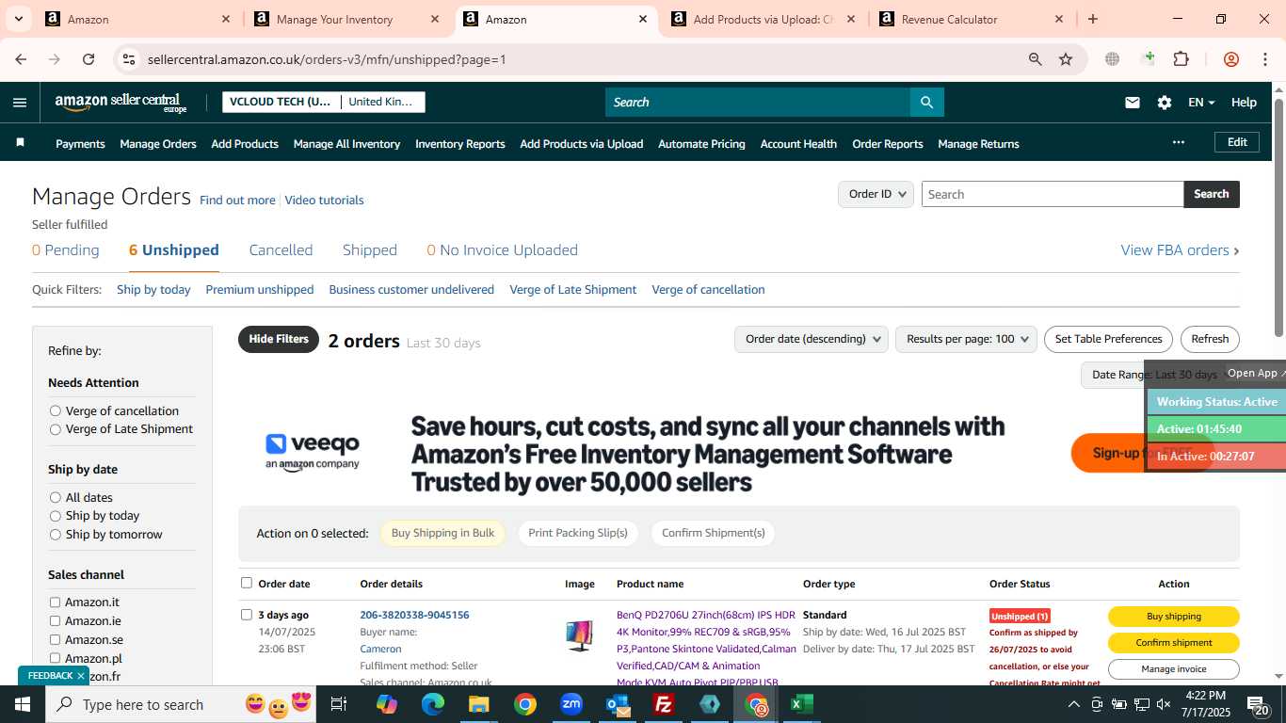Image resolution: width=1286 pixels, height=723 pixels.
Task: Open the Chrome profile avatar icon
Action: (x=1230, y=59)
